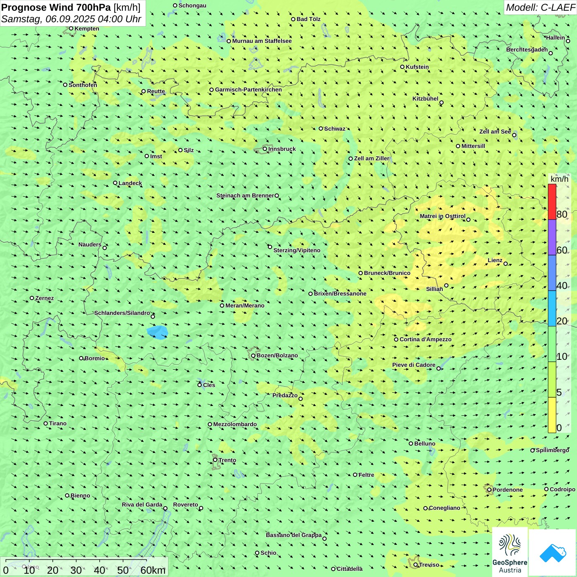Click the Zernez city label
Image resolution: width=577 pixels, height=577 pixels.
45,298
